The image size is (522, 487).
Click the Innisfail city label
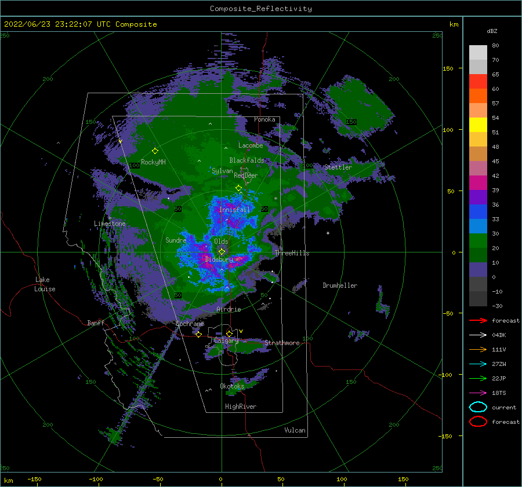tap(234, 210)
